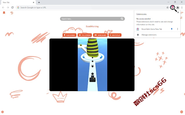Screen dimensions: 185x115
Task: Click the Extensions puzzle piece icon
Action: pyautogui.click(x=178, y=8)
